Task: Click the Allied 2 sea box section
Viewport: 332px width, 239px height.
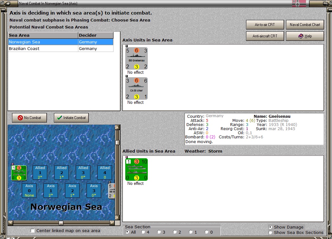Action: click(62, 172)
